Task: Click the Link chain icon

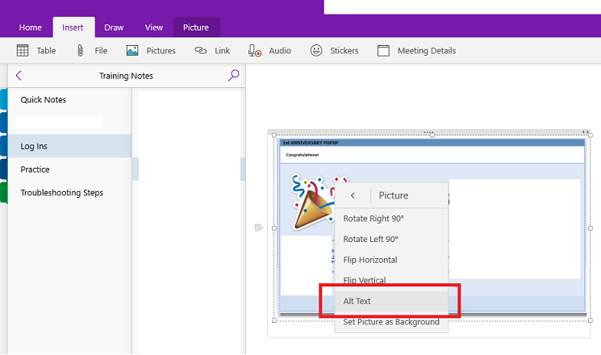Action: point(200,51)
